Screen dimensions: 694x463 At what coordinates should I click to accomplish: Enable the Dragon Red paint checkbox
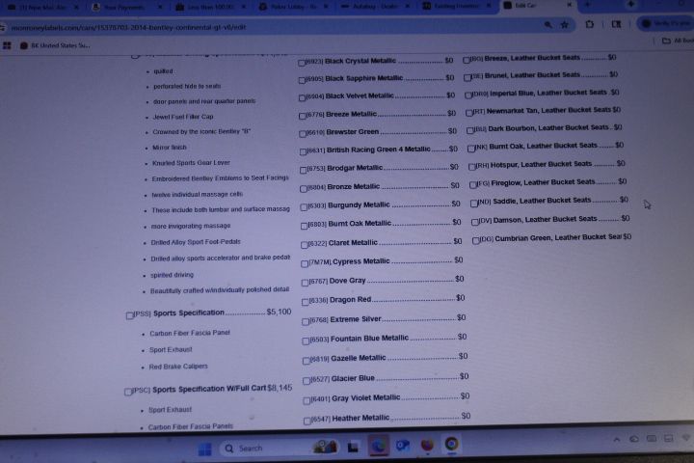click(304, 301)
